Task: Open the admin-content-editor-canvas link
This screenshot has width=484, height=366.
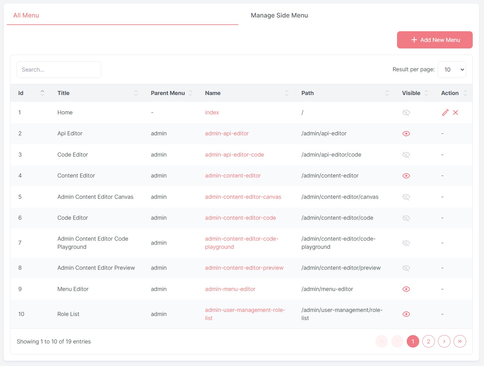Action: coord(243,197)
